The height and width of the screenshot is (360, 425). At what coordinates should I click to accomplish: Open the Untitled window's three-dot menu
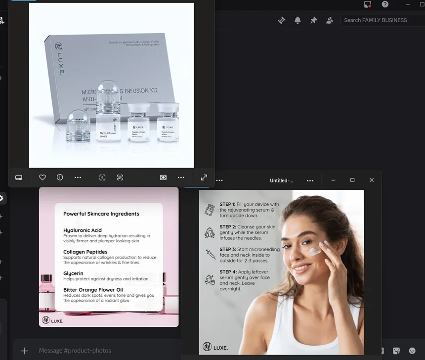(310, 180)
